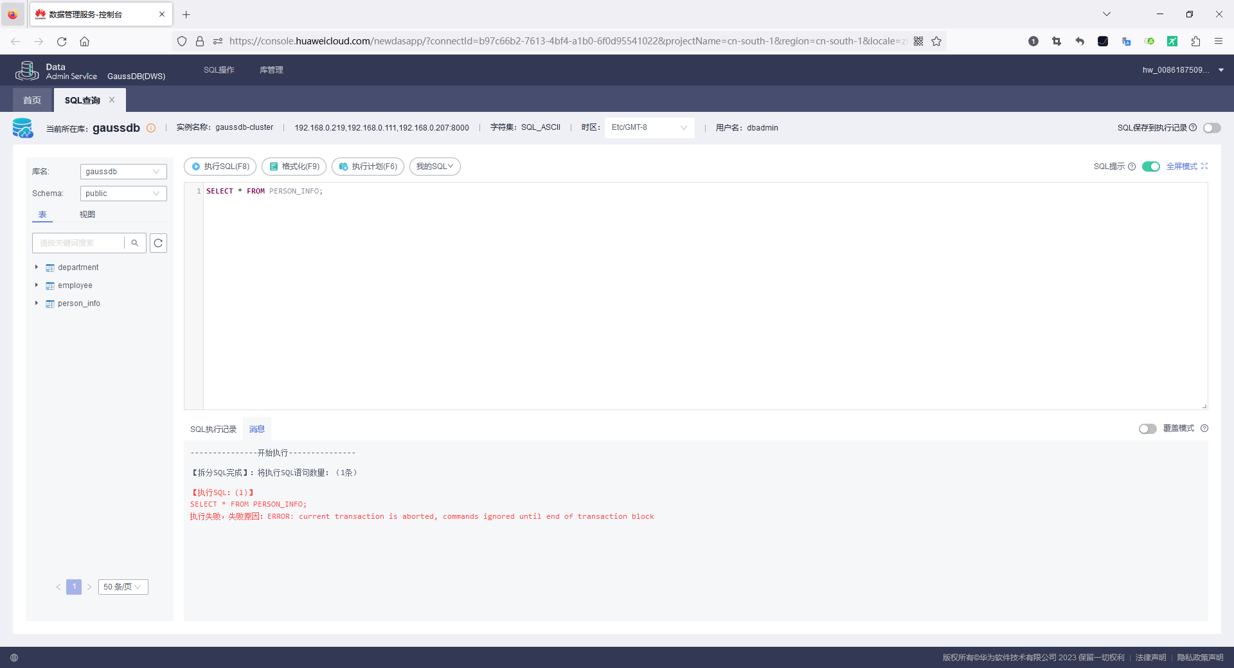Click the crop screenshot extension icon

[1057, 41]
